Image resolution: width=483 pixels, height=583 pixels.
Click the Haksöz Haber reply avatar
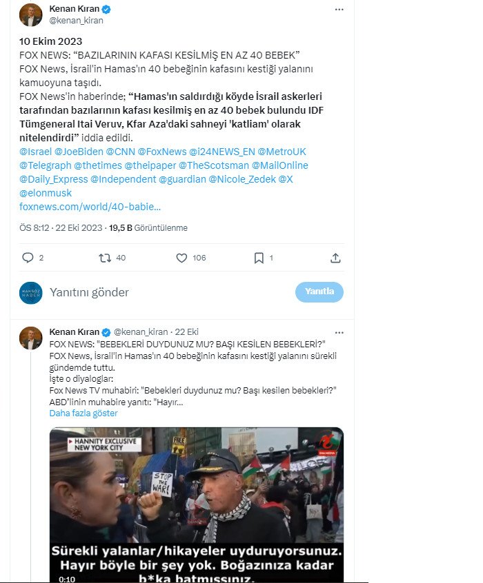point(31,293)
